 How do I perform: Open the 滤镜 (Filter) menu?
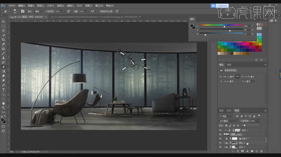click(70, 6)
